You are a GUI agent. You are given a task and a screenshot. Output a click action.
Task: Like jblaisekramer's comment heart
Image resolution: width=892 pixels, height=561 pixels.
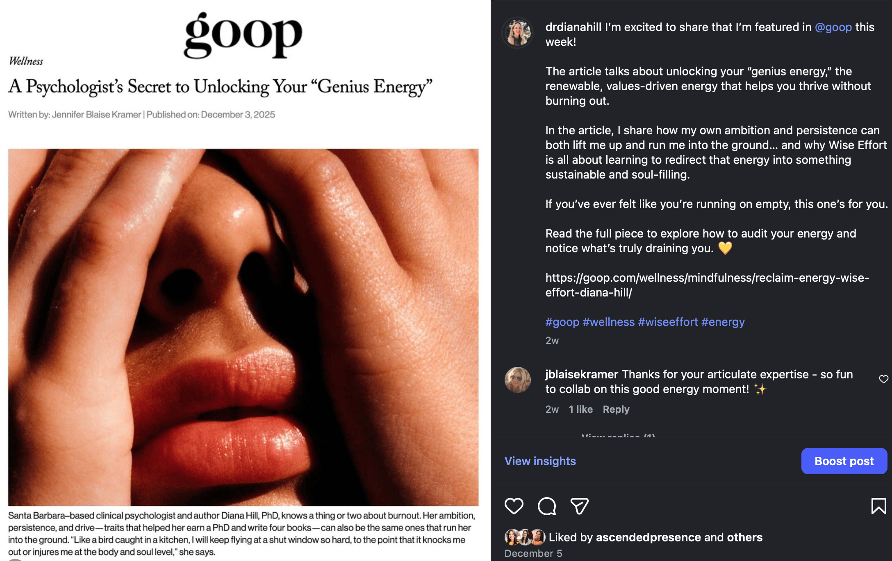883,379
